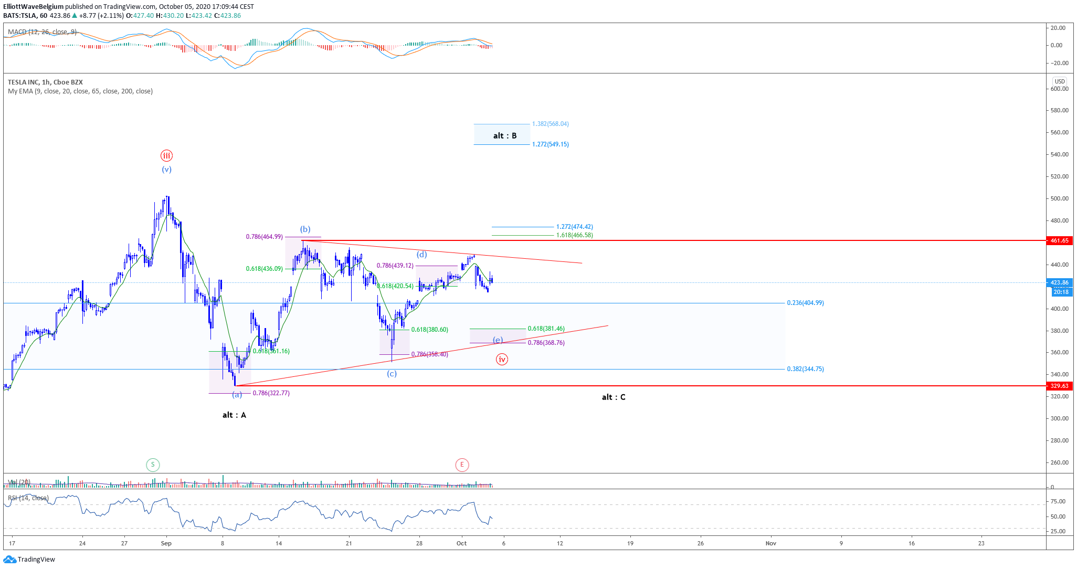Click the ElliottWaveBelgium author name

click(33, 7)
